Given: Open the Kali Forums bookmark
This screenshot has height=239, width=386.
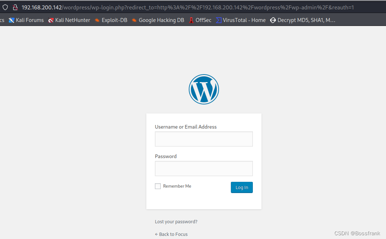Looking at the screenshot, I should (26, 20).
